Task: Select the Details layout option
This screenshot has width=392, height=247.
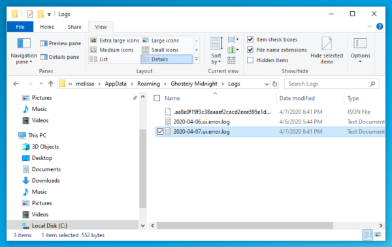Action: coord(167,59)
